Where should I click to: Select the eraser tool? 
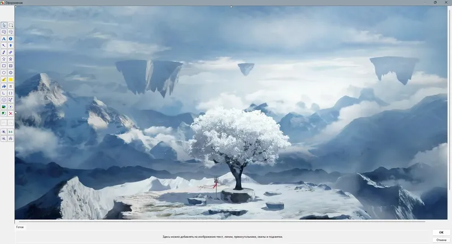click(x=11, y=52)
